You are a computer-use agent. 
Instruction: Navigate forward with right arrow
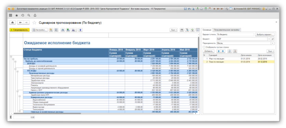26,22
